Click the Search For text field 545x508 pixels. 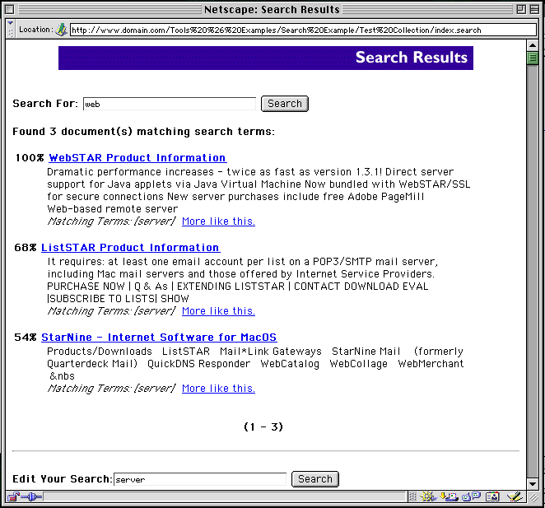170,104
